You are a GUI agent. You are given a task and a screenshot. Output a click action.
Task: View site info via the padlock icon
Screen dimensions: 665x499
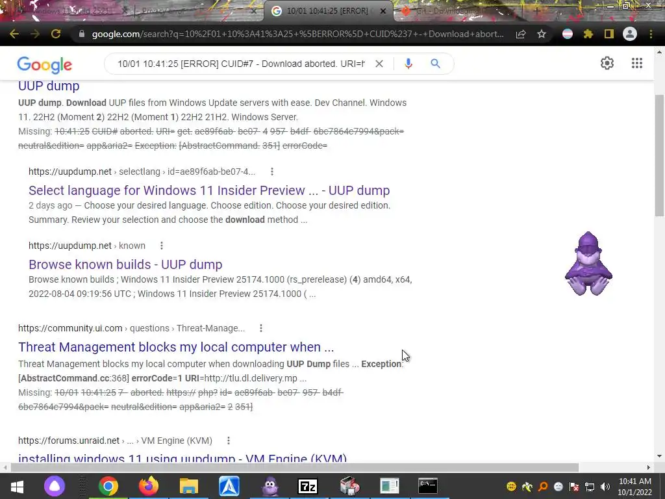(82, 34)
